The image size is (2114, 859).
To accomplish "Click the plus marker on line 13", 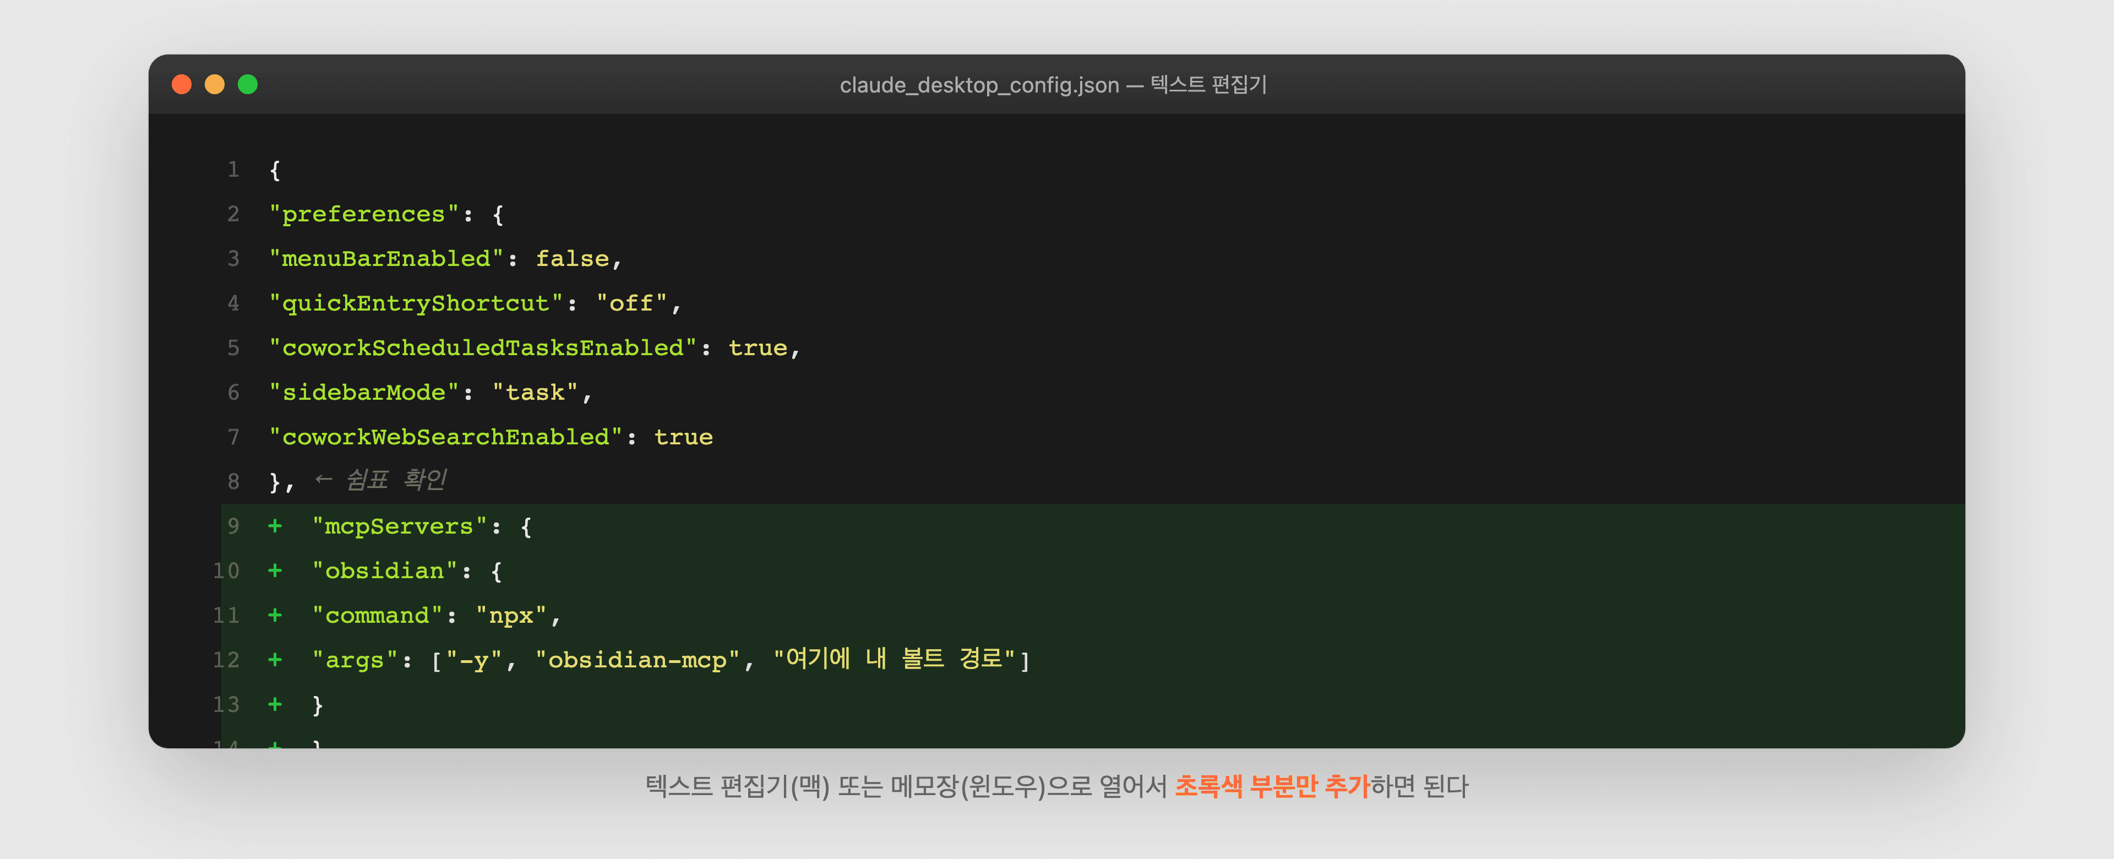I will point(275,704).
